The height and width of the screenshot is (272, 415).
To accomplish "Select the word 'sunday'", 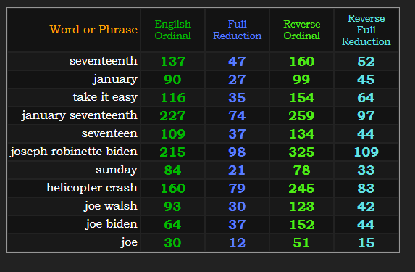I will [x=117, y=170].
